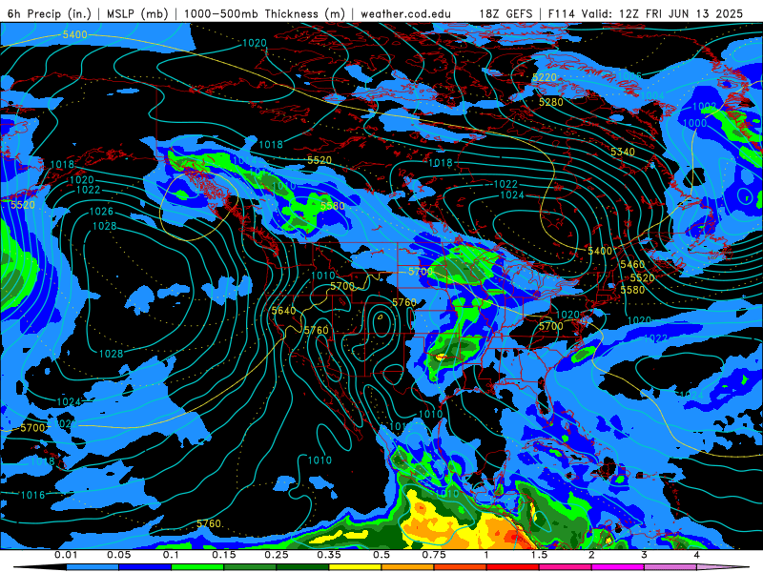Open the weather.cod.edu source label
The height and width of the screenshot is (572, 763).
point(406,13)
